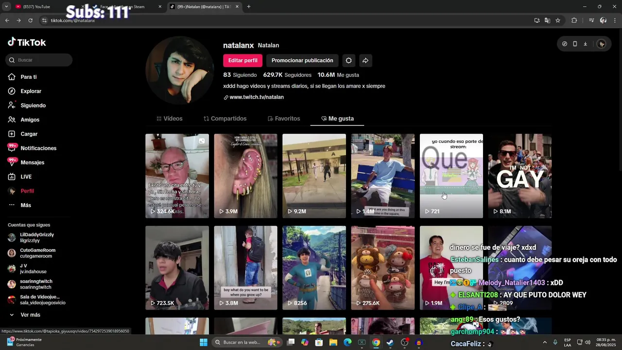Select the Me gusta tab

click(x=337, y=119)
